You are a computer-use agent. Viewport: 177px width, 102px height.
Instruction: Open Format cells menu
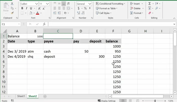click(137, 13)
